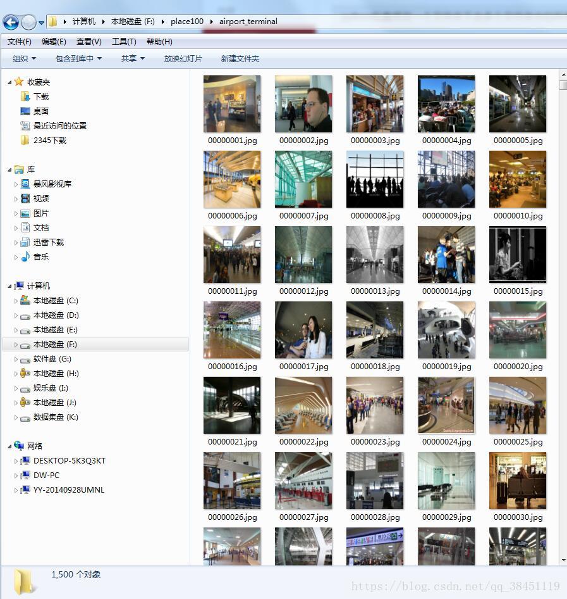Click the Favorites star icon
This screenshot has height=599, width=567.
coord(19,82)
